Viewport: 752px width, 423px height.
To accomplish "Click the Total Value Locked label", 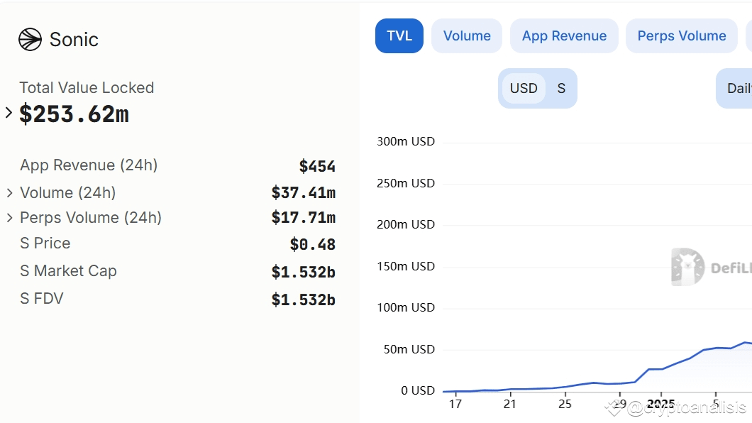I will point(87,88).
